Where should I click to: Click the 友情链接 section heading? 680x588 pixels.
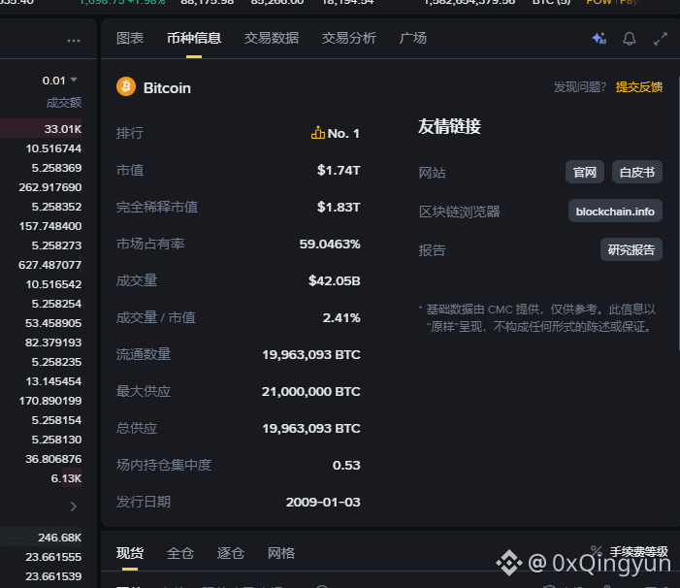(449, 126)
